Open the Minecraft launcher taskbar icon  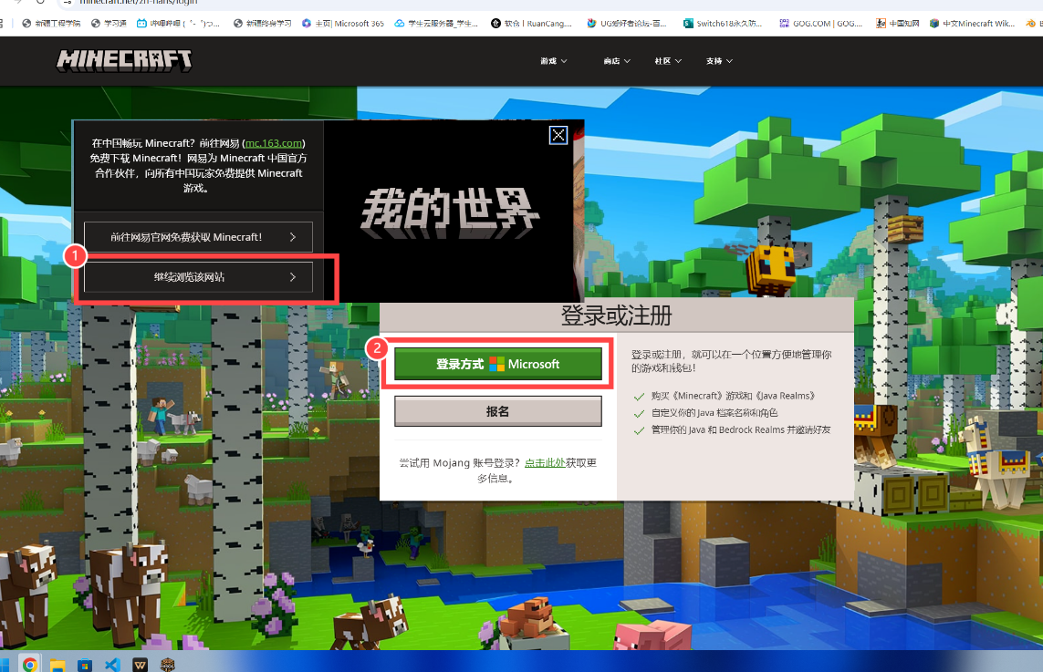[x=168, y=664]
